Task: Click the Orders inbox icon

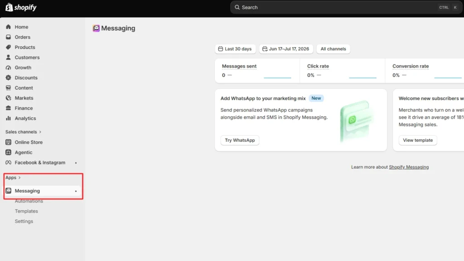Action: pos(8,37)
